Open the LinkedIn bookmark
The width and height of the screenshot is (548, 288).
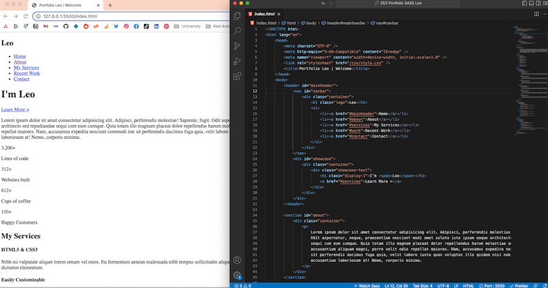156,26
